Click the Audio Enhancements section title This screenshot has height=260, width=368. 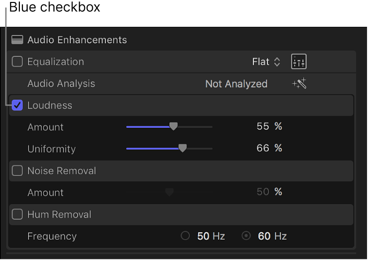pos(77,40)
